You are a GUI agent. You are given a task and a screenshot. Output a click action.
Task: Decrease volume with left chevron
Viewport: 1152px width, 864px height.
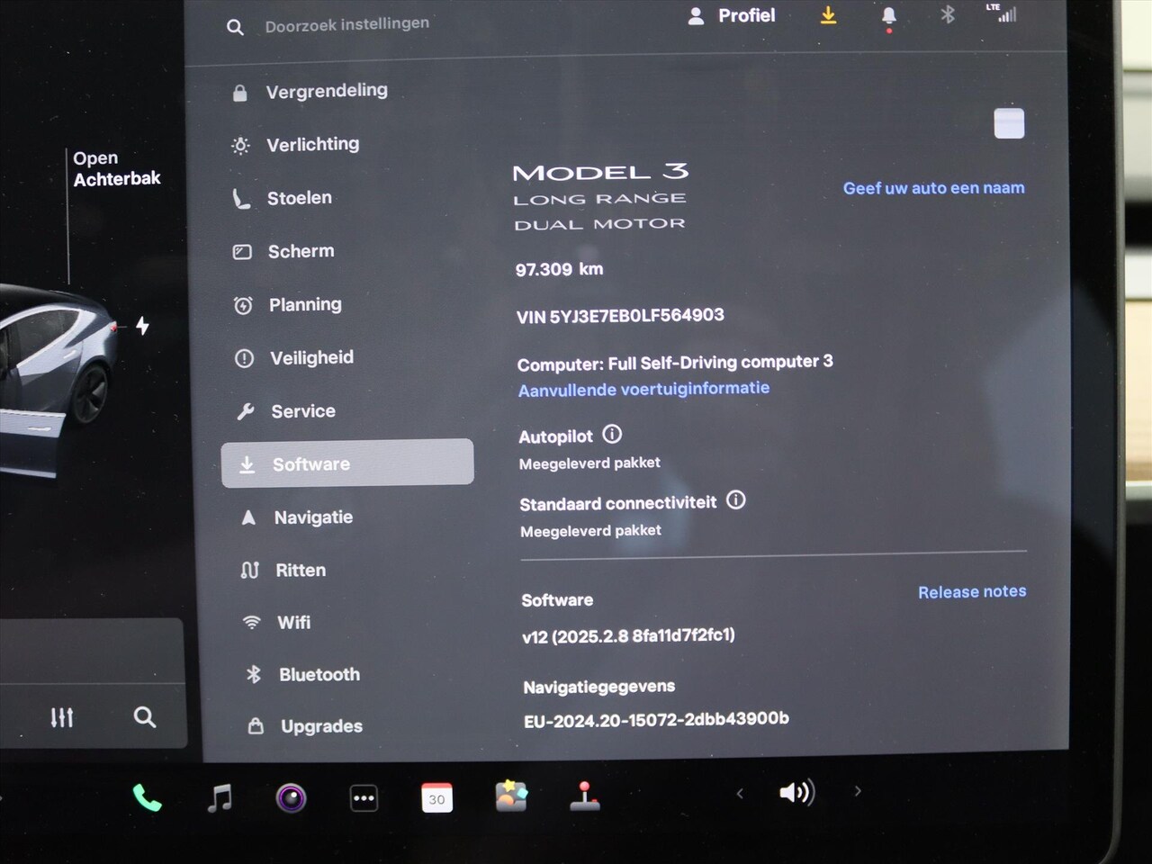740,793
